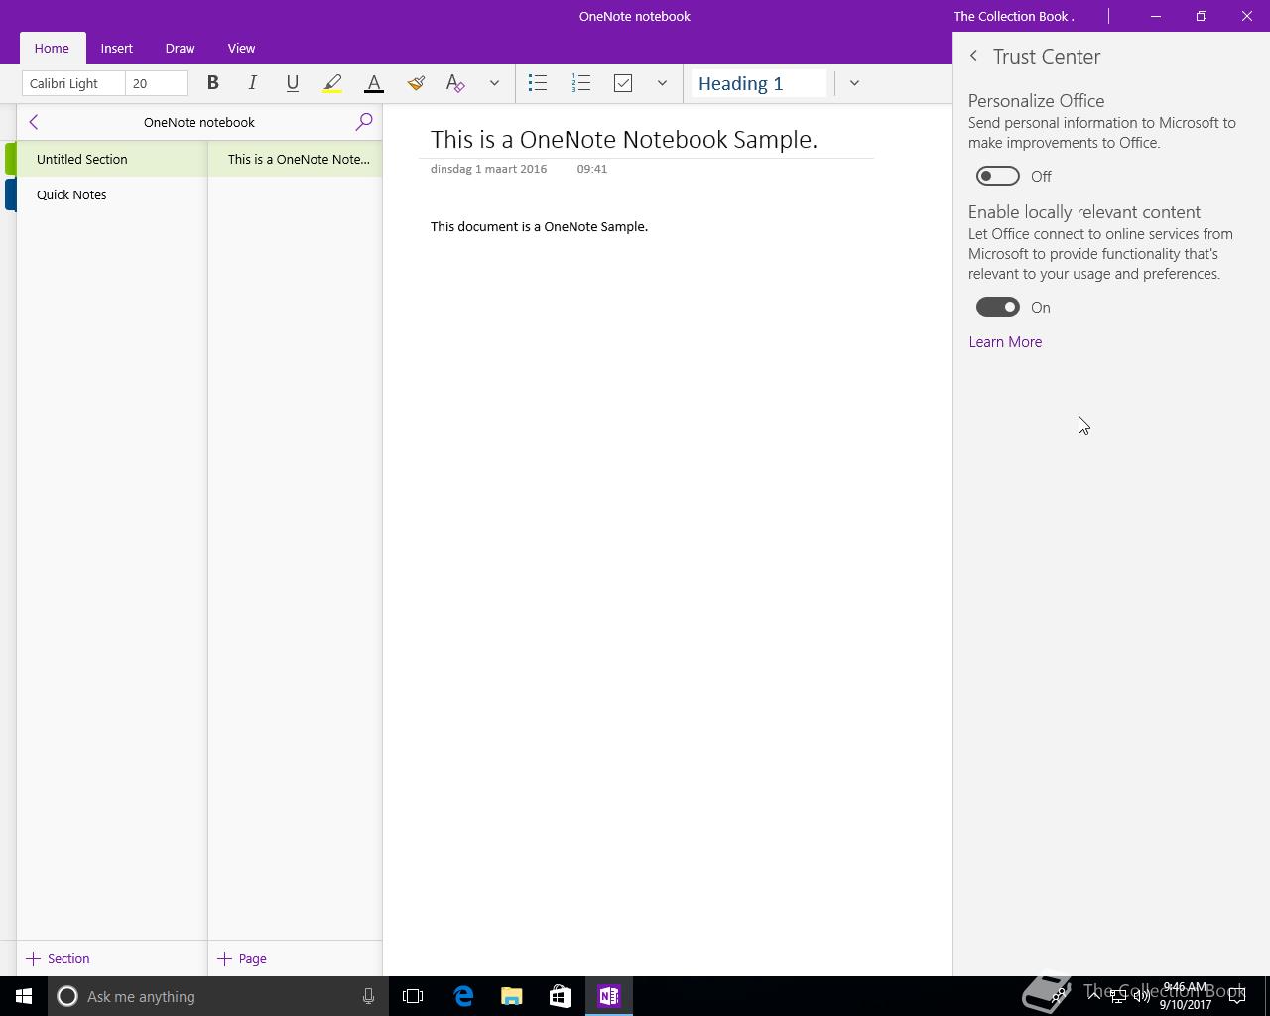The width and height of the screenshot is (1270, 1016).
Task: Open File Explorer from taskbar
Action: (x=511, y=996)
